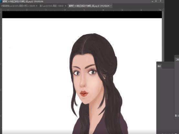Image resolution: width=179 pixels, height=134 pixels.
Task: Click the horizontal ruler above the canvas
Action: pos(82,10)
